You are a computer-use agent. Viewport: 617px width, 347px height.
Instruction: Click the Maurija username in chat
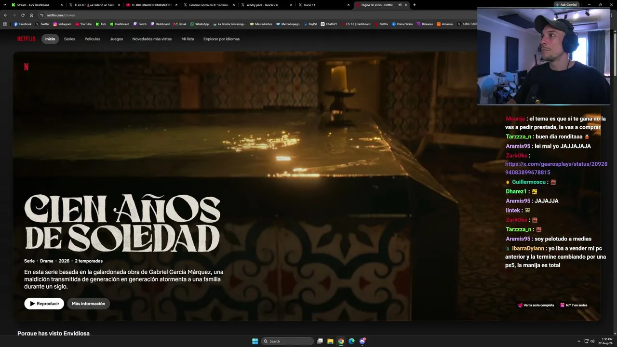515,119
